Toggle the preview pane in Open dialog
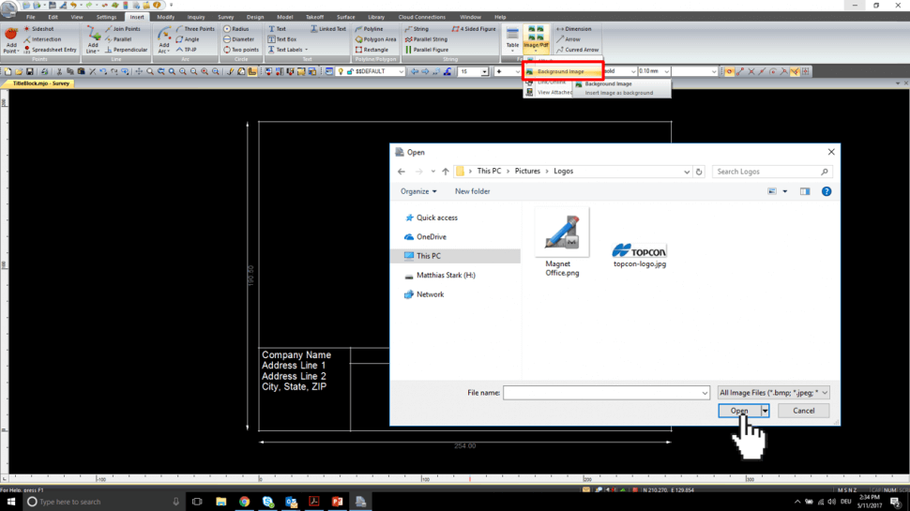 point(805,191)
